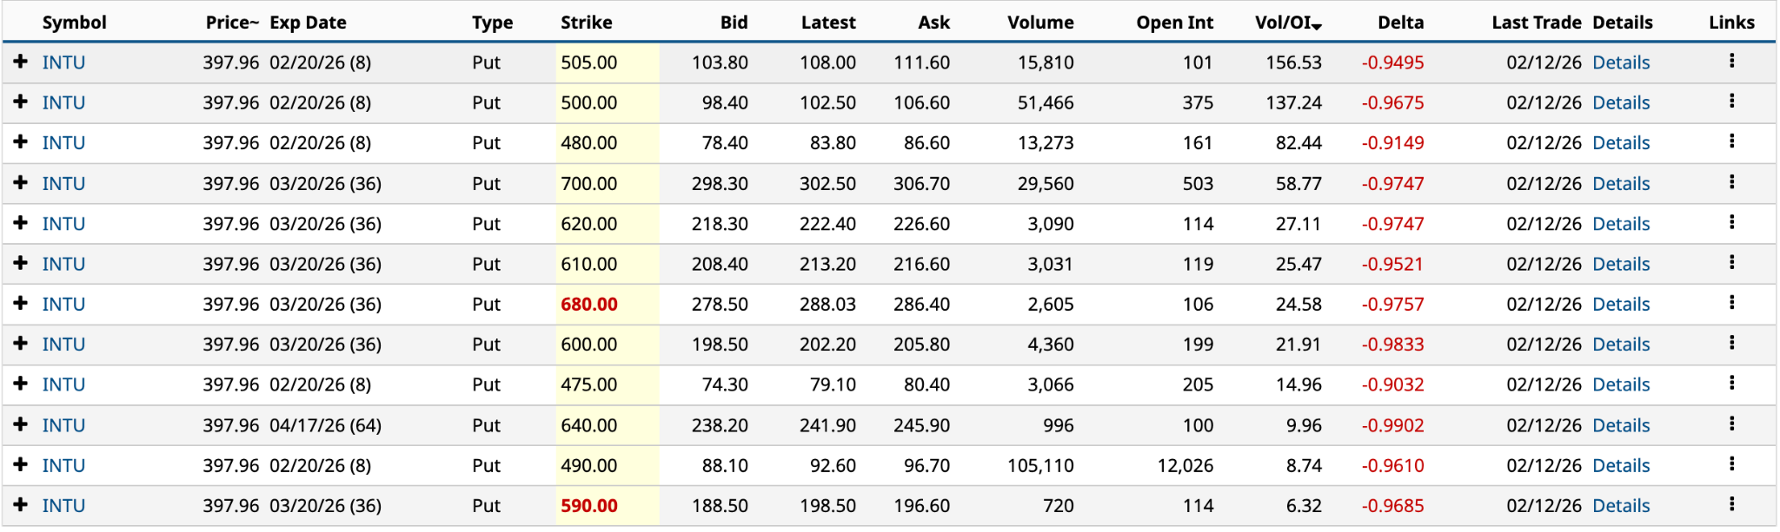Expand the 475.00 strike put row
Viewport: 1780px width, 532px height.
[21, 384]
